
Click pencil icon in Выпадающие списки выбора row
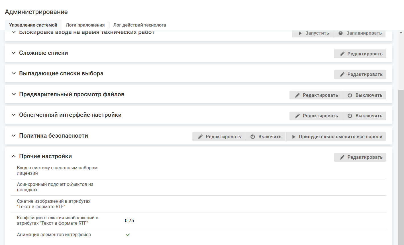[x=342, y=75]
